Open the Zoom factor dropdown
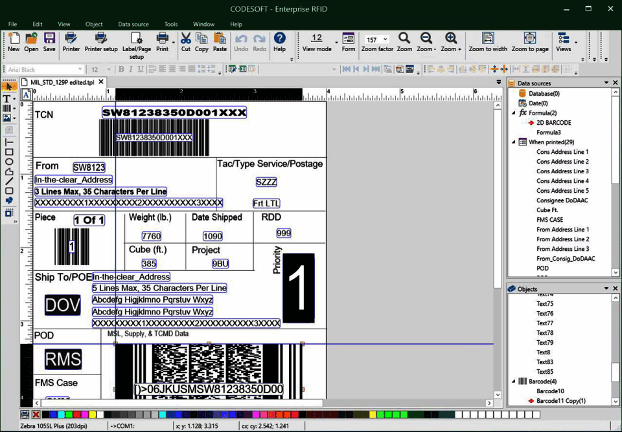622x432 pixels. pos(386,39)
